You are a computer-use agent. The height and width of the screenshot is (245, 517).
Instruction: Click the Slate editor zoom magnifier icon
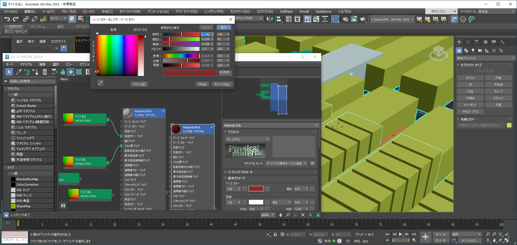tap(288, 215)
